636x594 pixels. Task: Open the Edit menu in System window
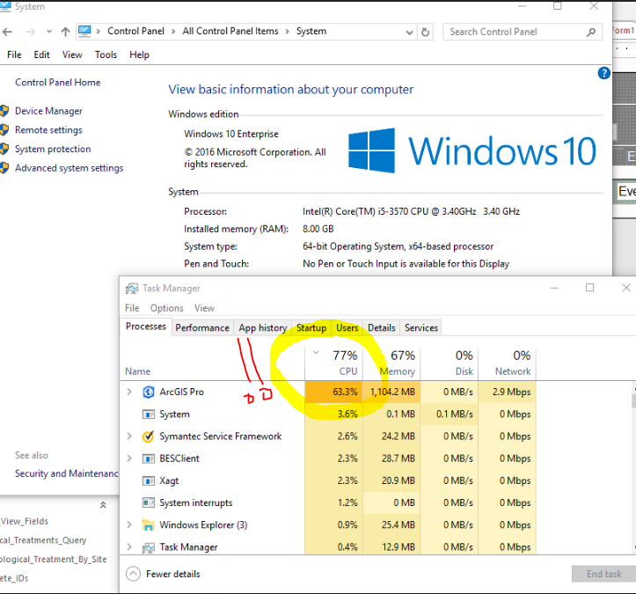[41, 55]
